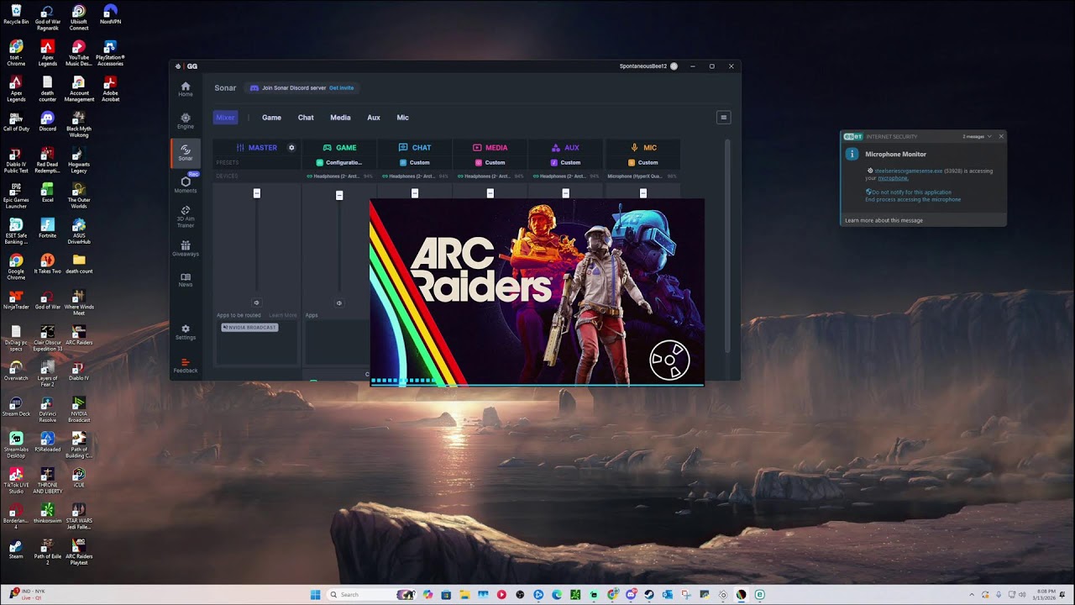Open the Engine section in sidebar
1075x605 pixels.
pyautogui.click(x=186, y=121)
